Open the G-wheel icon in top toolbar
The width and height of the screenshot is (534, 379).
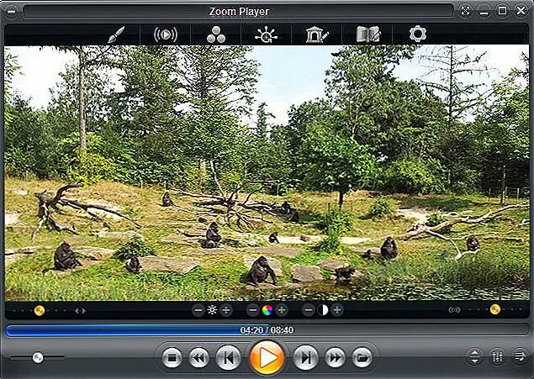click(266, 34)
